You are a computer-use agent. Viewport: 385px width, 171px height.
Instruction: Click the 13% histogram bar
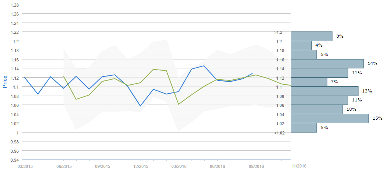tap(324, 91)
